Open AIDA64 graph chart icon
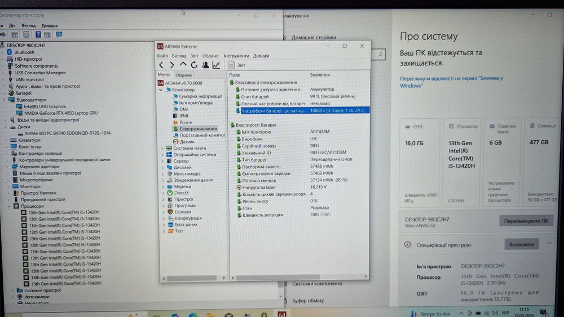 coord(216,65)
